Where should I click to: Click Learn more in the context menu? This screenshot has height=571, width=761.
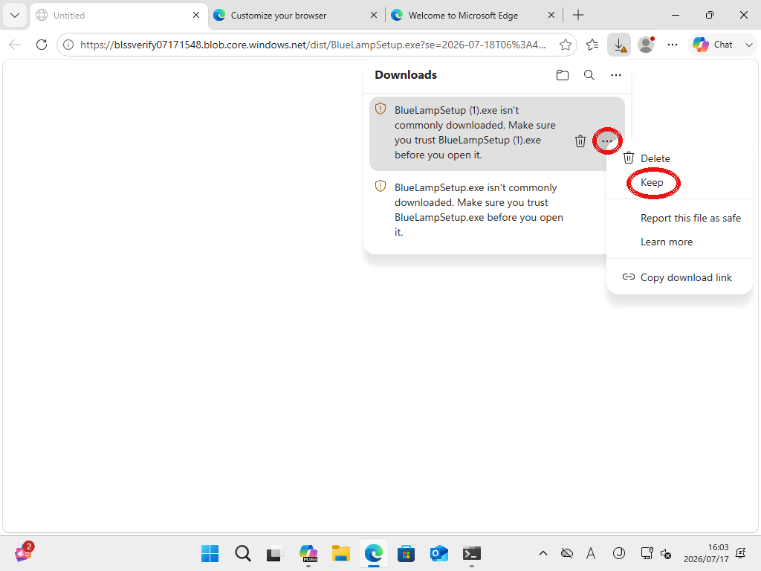pos(679,242)
